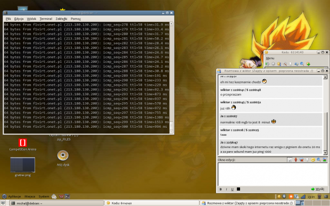The image size is (330, 206).
Task: Click the message "normalnie 108 mgb to jest 8 minut"
Action: (x=245, y=122)
